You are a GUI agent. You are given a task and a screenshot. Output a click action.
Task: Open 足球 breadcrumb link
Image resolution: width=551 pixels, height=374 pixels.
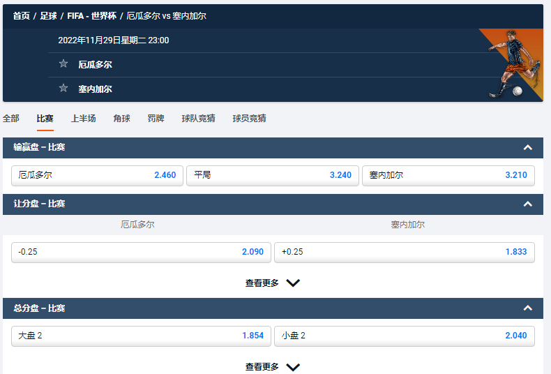tap(49, 16)
